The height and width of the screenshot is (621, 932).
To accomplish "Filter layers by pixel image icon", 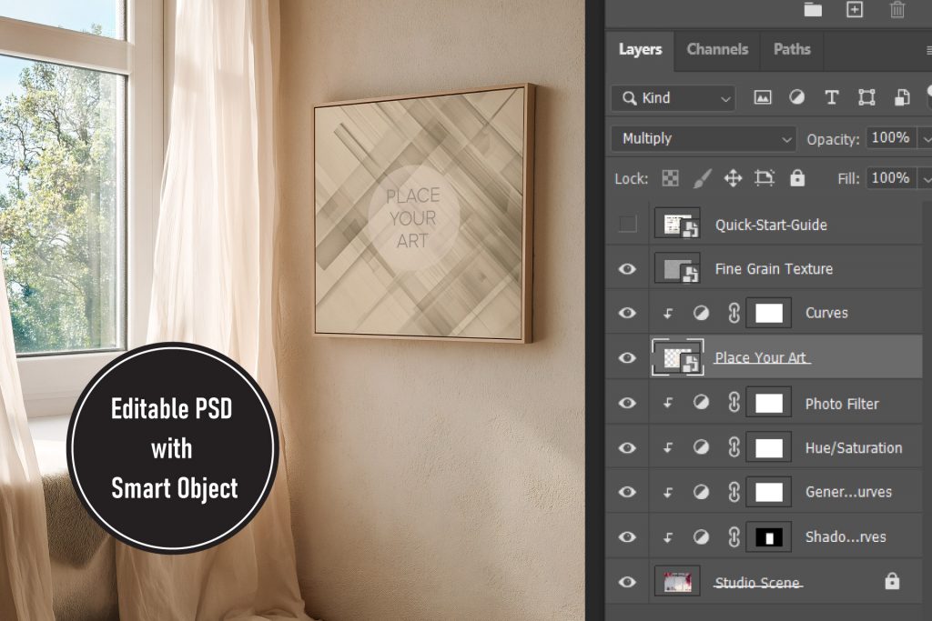I will pos(763,97).
